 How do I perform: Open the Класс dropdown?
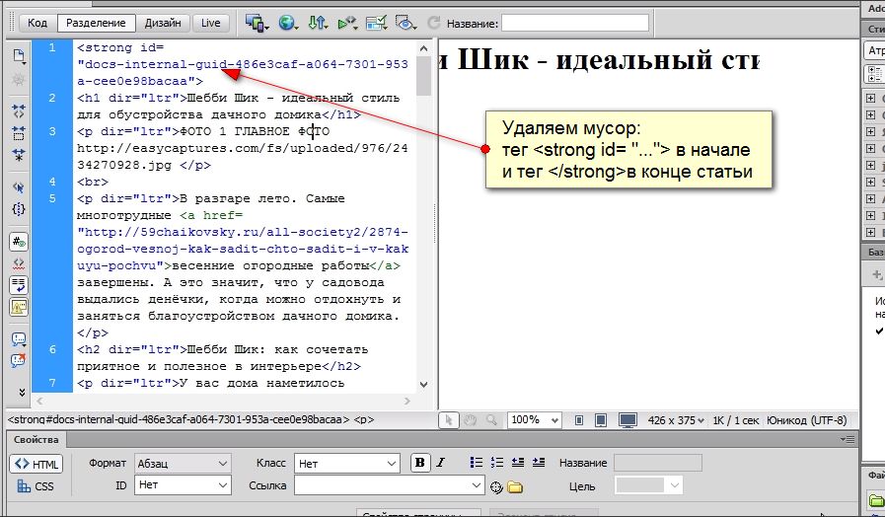345,463
